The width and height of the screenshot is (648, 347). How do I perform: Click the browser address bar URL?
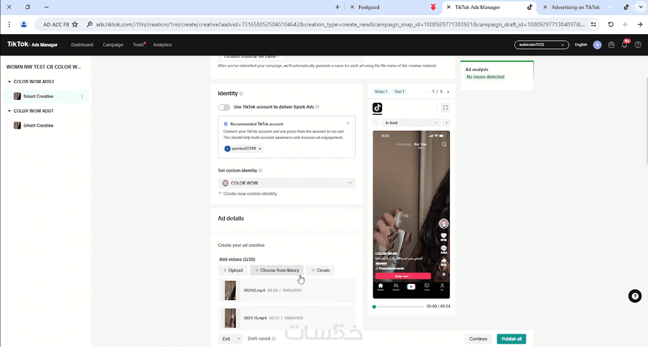pos(340,24)
